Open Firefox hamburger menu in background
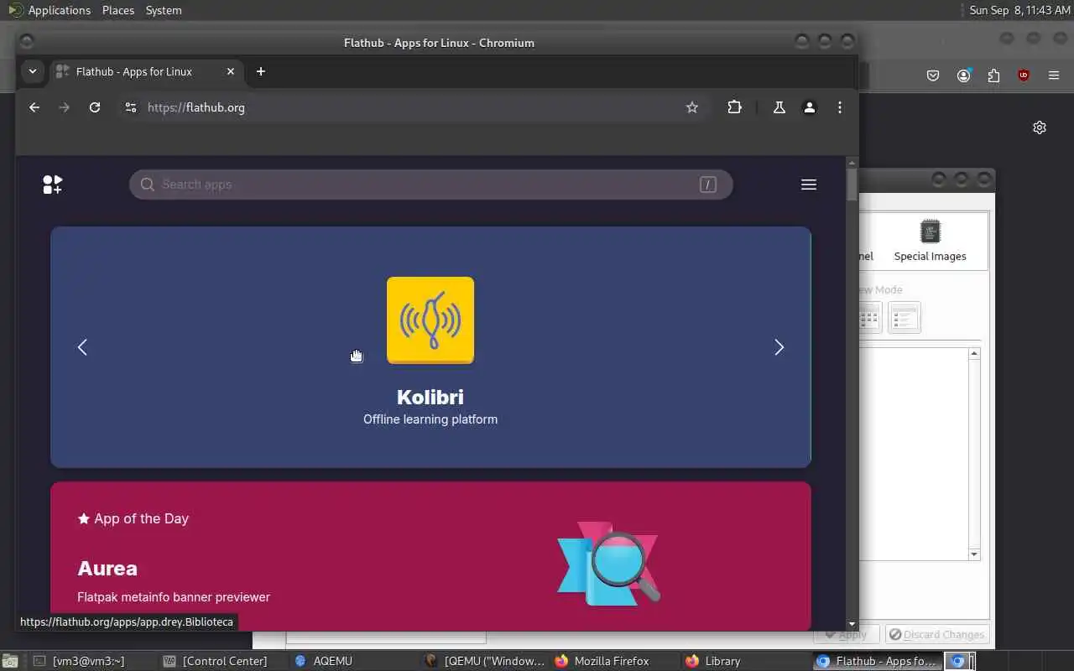Viewport: 1074px width, 671px height. 1054,75
